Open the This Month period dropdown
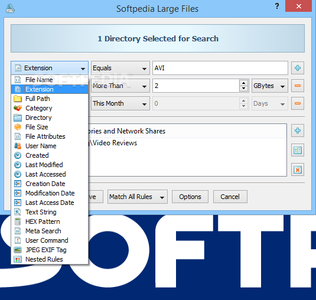 pyautogui.click(x=120, y=103)
